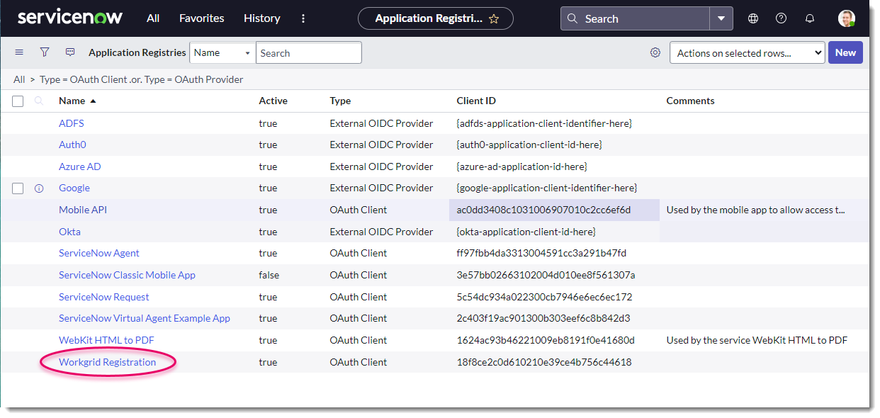880x418 pixels.
Task: Sort by the Client ID column header
Action: (476, 101)
